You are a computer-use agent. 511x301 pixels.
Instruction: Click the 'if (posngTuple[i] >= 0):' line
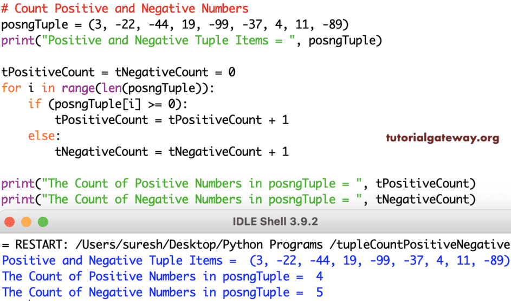point(108,104)
